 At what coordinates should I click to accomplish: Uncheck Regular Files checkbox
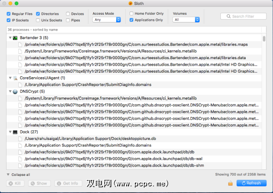click(9, 13)
